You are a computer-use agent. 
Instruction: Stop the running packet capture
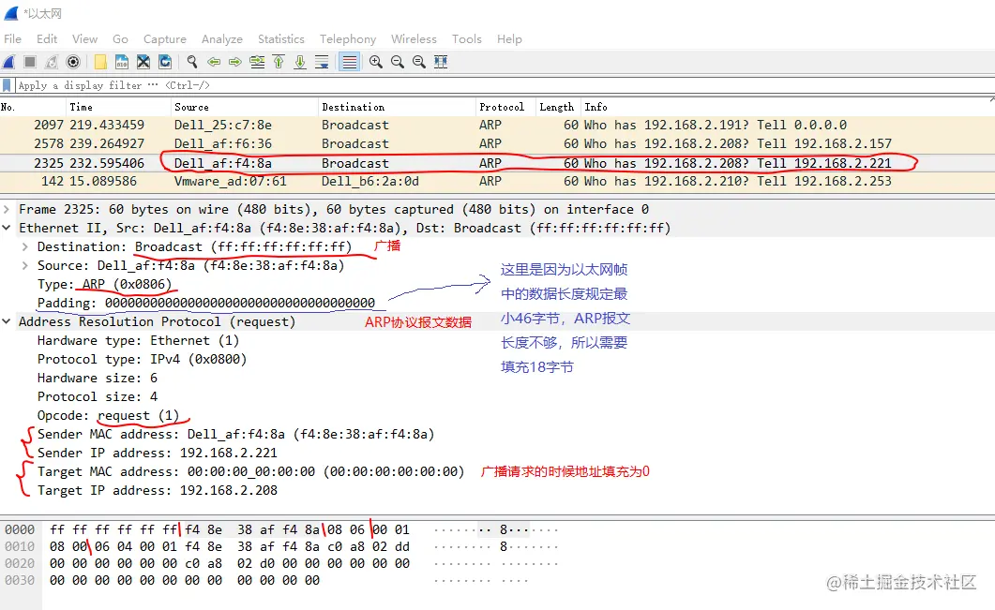[30, 62]
